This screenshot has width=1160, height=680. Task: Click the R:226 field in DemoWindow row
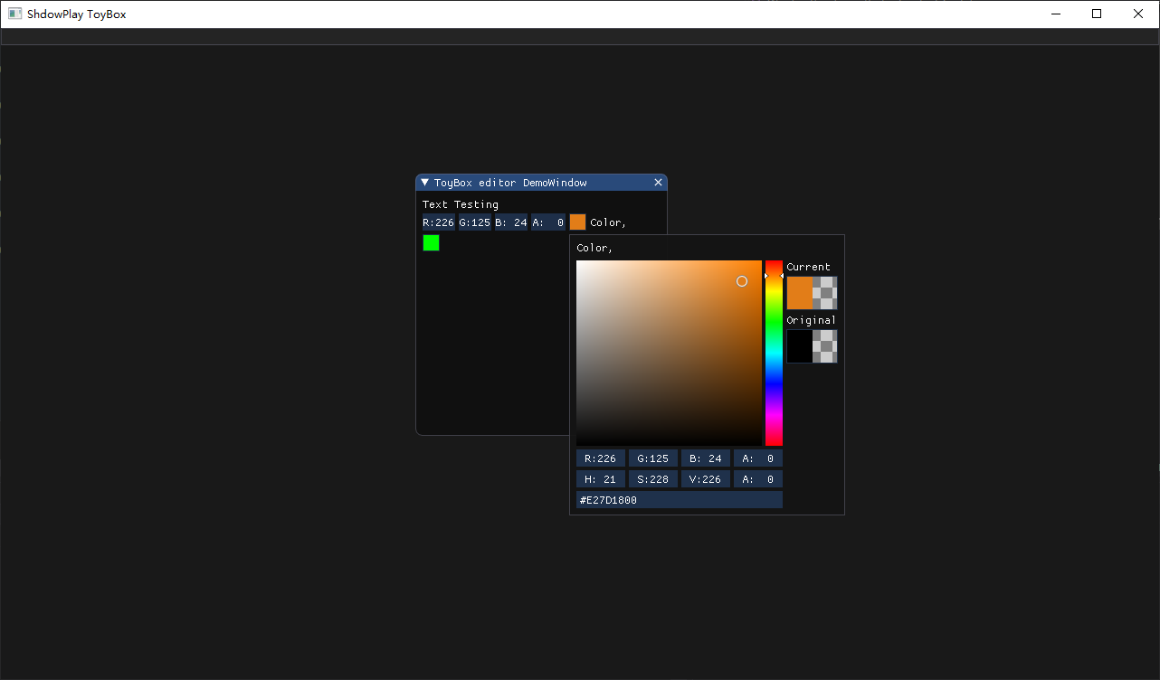pyautogui.click(x=439, y=222)
